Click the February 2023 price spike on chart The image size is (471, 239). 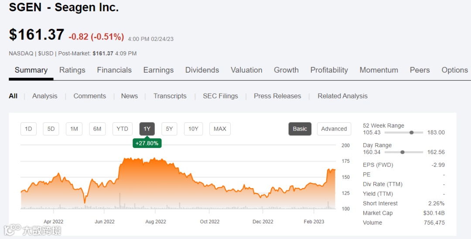point(328,170)
